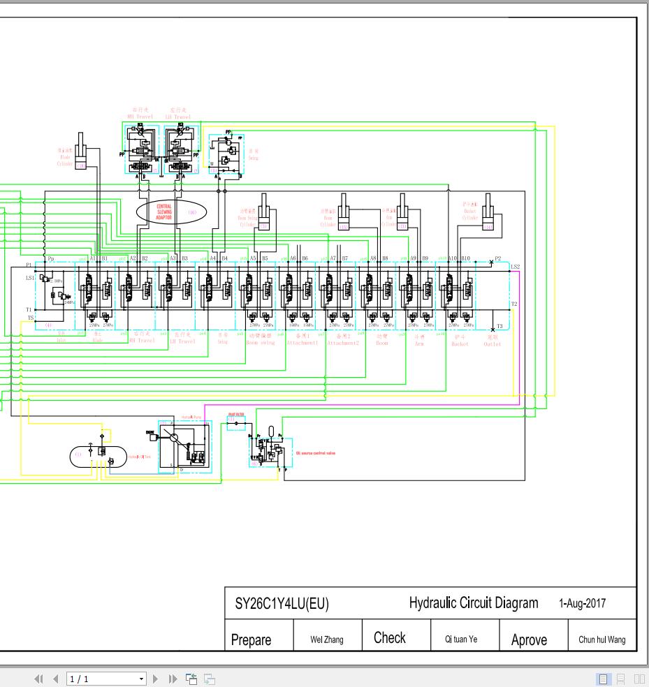Open the page number dropdown arrow
Viewport: 649px width, 687px height.
pos(141,679)
